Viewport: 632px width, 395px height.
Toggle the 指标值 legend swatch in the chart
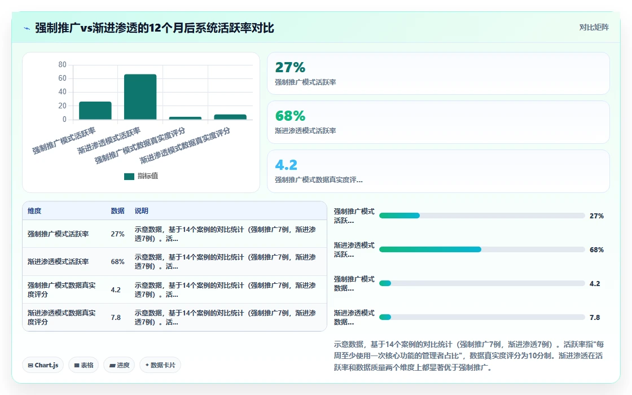[129, 177]
